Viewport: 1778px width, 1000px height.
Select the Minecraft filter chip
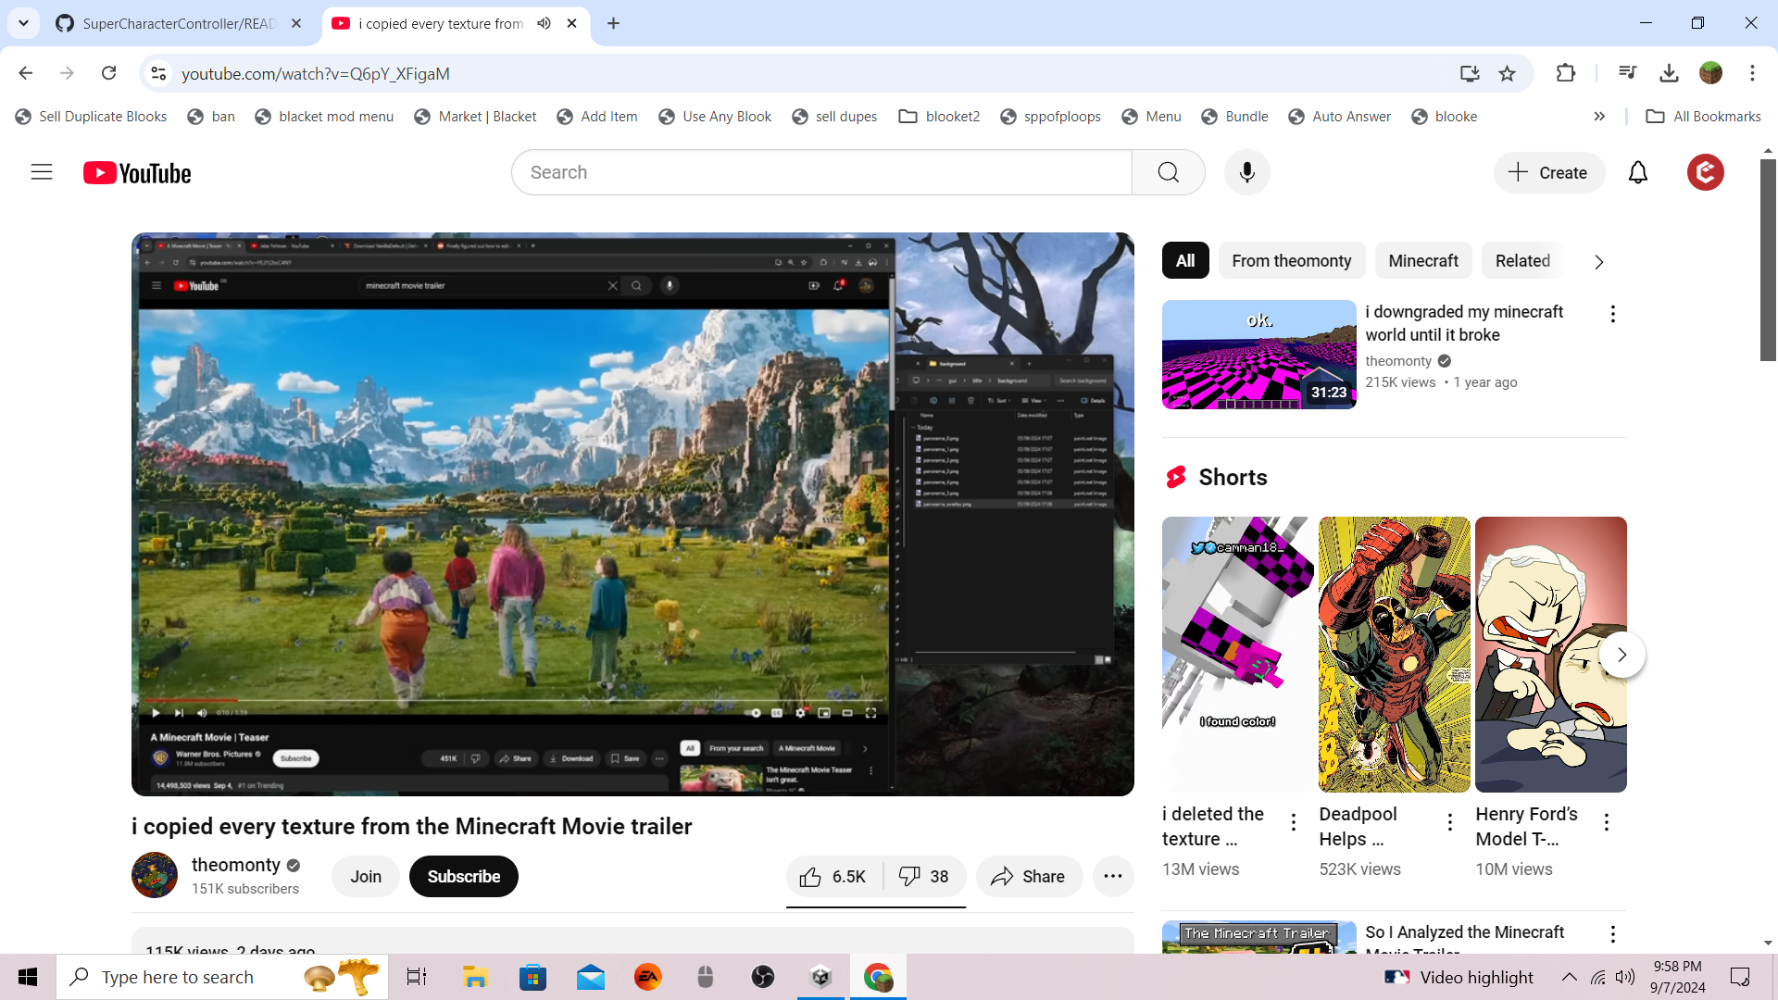[x=1422, y=261]
